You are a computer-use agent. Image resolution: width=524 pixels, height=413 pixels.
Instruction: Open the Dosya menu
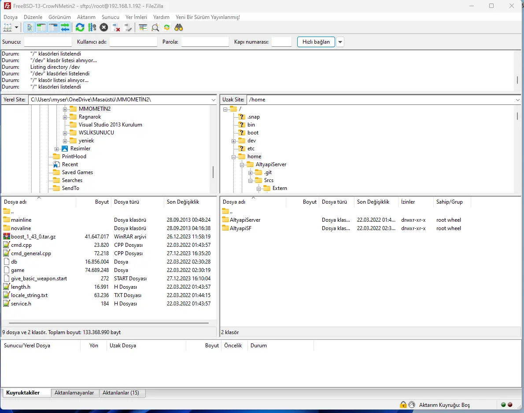pos(11,17)
